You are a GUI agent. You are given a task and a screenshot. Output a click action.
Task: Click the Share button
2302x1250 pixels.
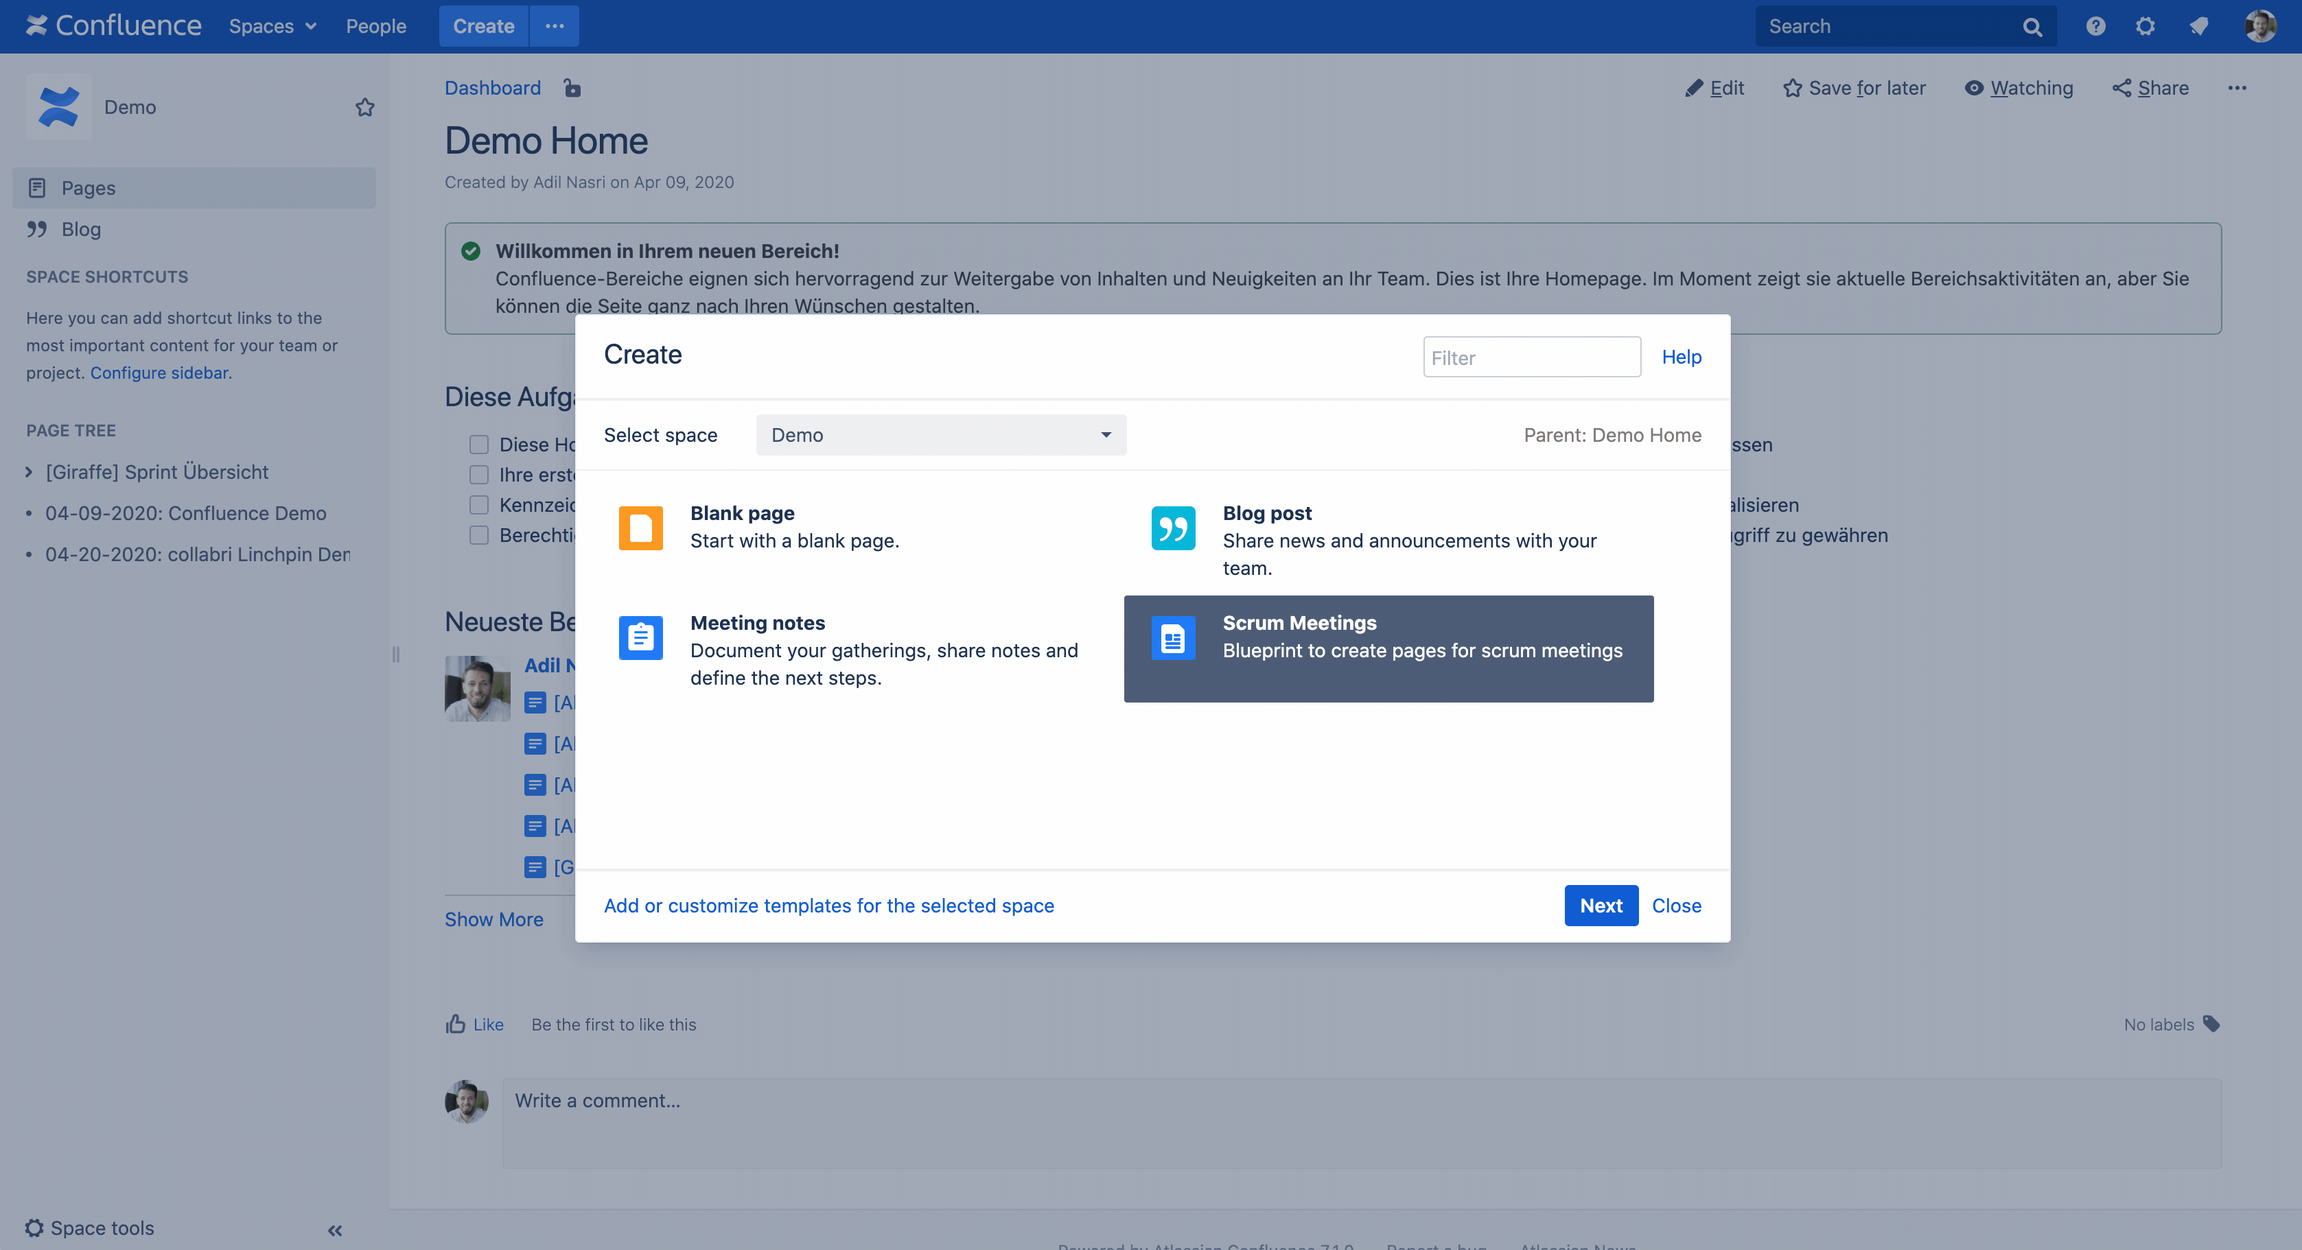coord(2151,88)
